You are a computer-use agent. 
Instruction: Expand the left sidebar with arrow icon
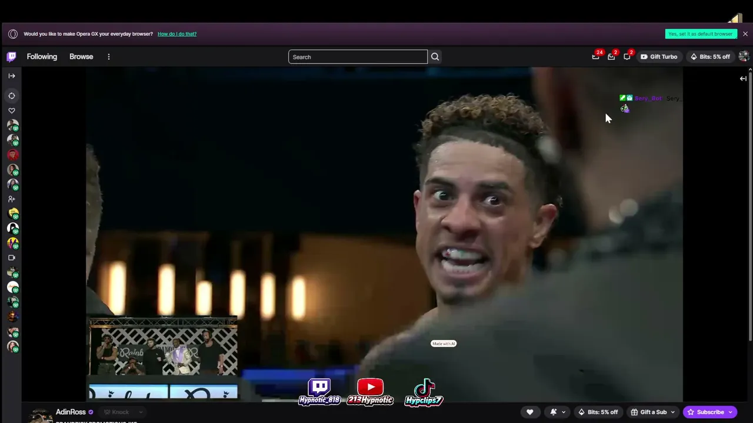tap(12, 76)
